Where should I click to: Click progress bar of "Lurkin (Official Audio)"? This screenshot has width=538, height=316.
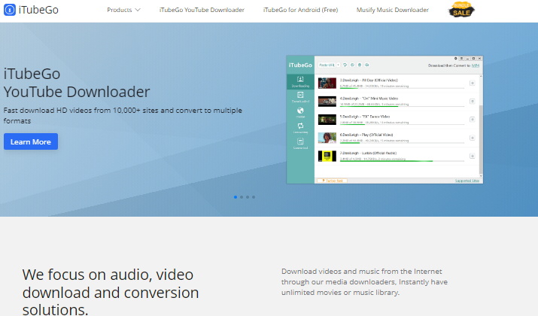tap(402, 161)
